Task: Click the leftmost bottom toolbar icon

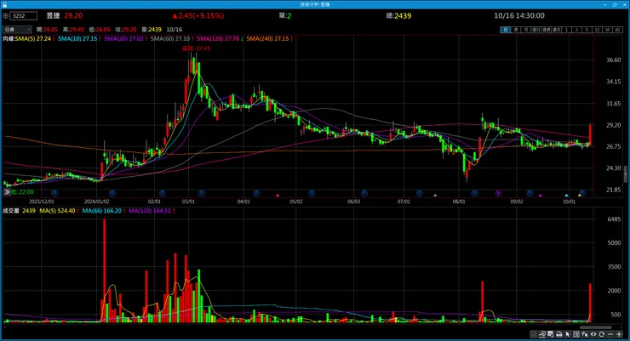Action: pos(533,334)
